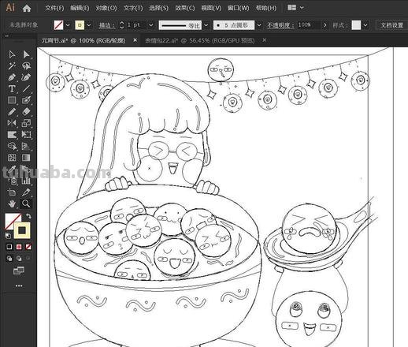Open the stroke weight dropdown after 1 pt
The height and width of the screenshot is (347, 408).
point(150,25)
